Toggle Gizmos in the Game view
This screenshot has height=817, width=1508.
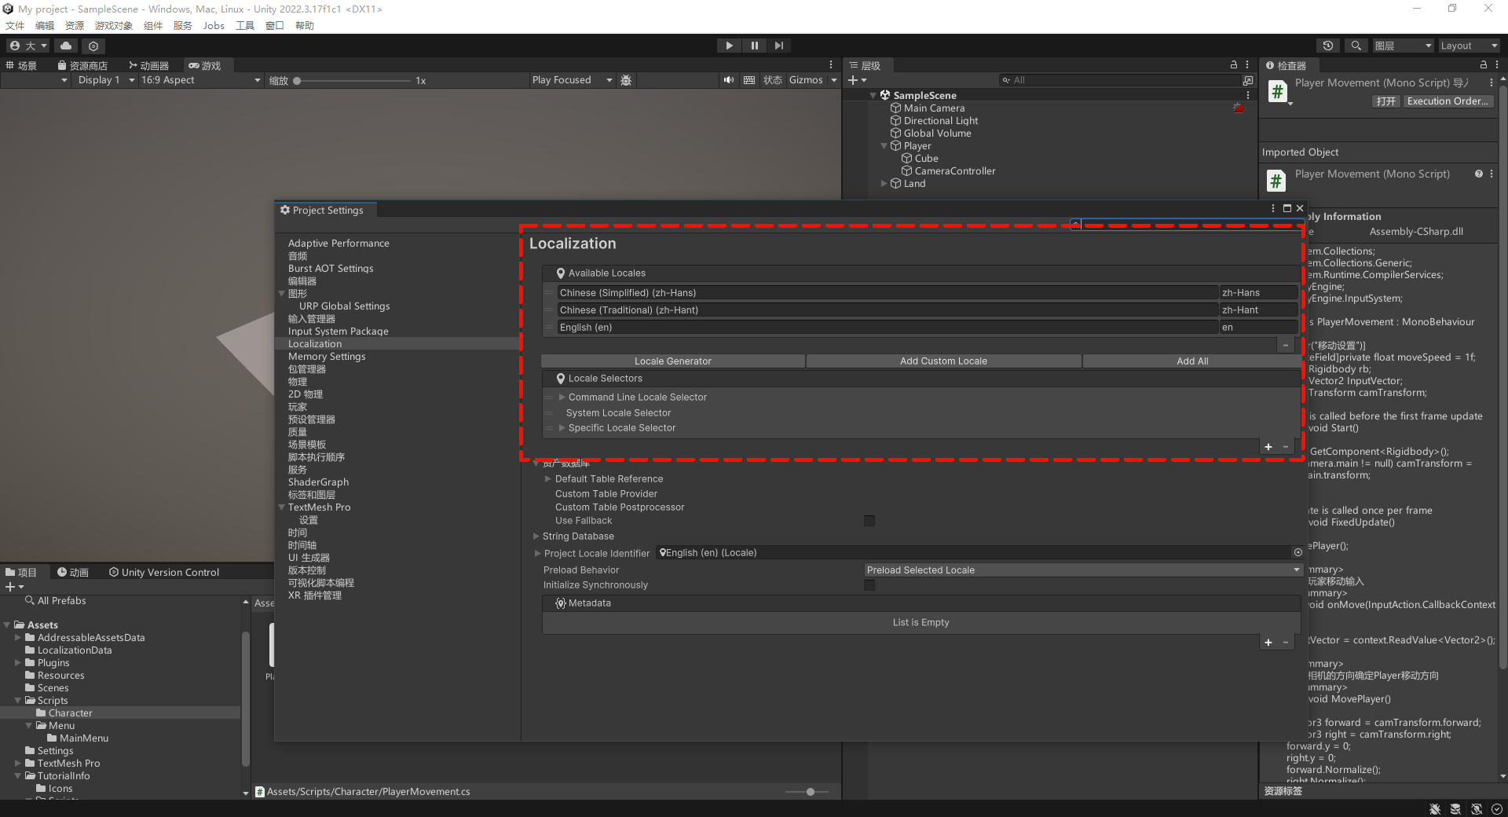[806, 80]
